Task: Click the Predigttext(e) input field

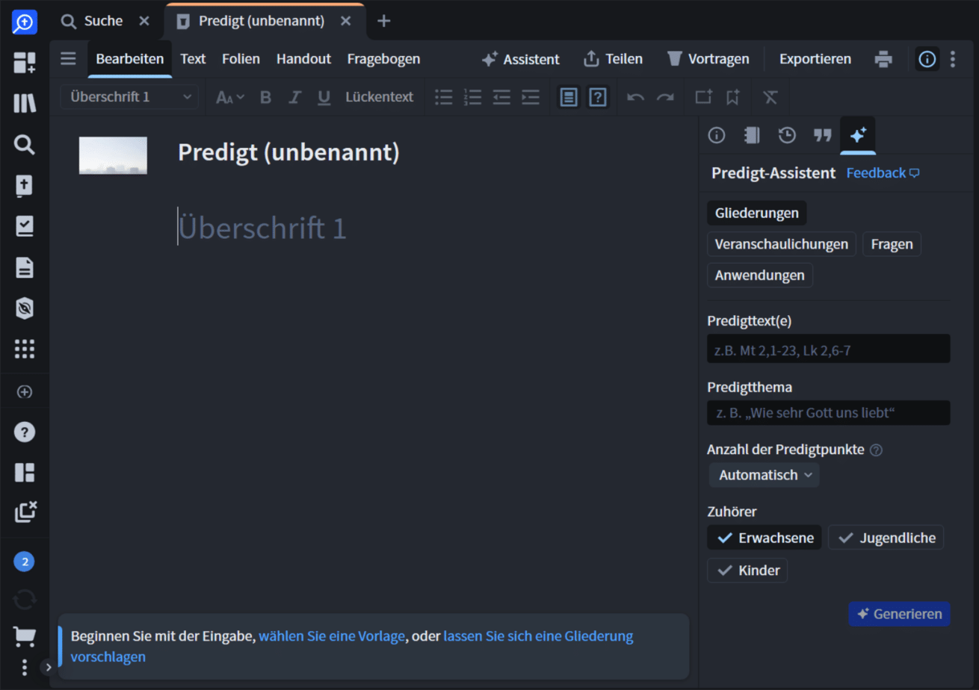Action: (x=828, y=349)
